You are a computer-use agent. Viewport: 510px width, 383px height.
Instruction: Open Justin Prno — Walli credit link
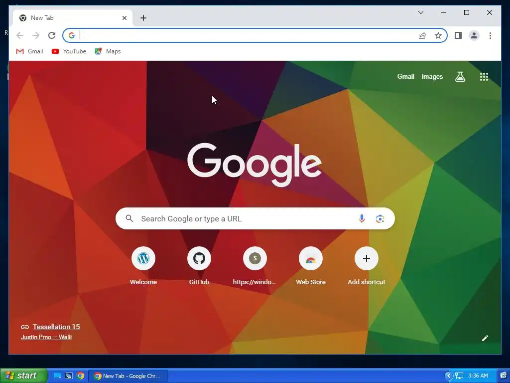point(46,337)
